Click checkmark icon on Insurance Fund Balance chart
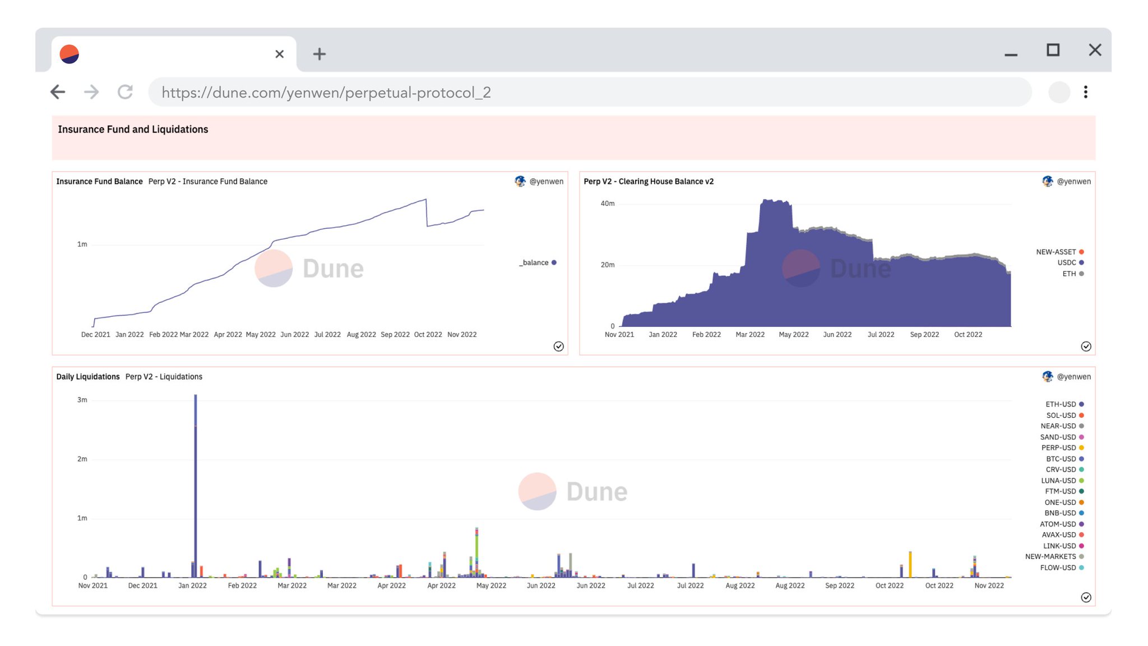Image resolution: width=1148 pixels, height=646 pixels. pyautogui.click(x=558, y=347)
